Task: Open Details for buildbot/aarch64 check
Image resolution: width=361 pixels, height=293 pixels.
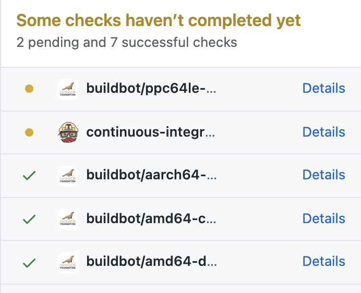Action: coord(324,175)
